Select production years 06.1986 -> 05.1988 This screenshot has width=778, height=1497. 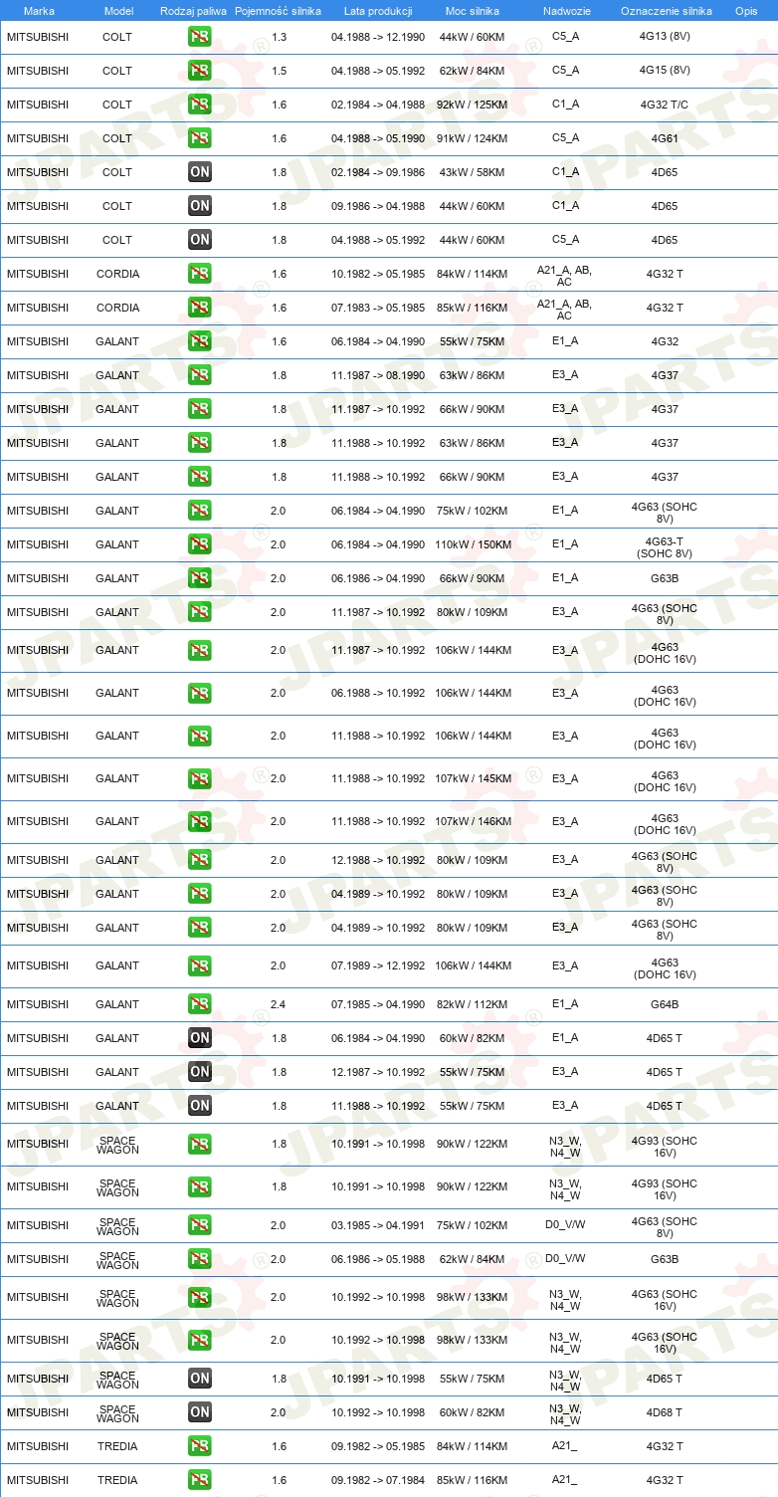point(378,1260)
